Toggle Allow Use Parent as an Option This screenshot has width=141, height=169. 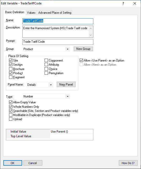81,60
